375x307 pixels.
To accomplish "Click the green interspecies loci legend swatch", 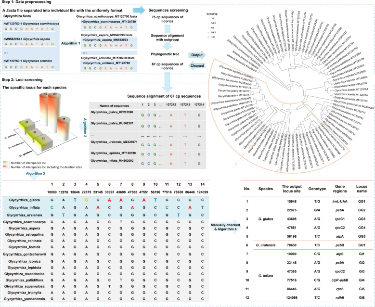I will click(x=6, y=163).
